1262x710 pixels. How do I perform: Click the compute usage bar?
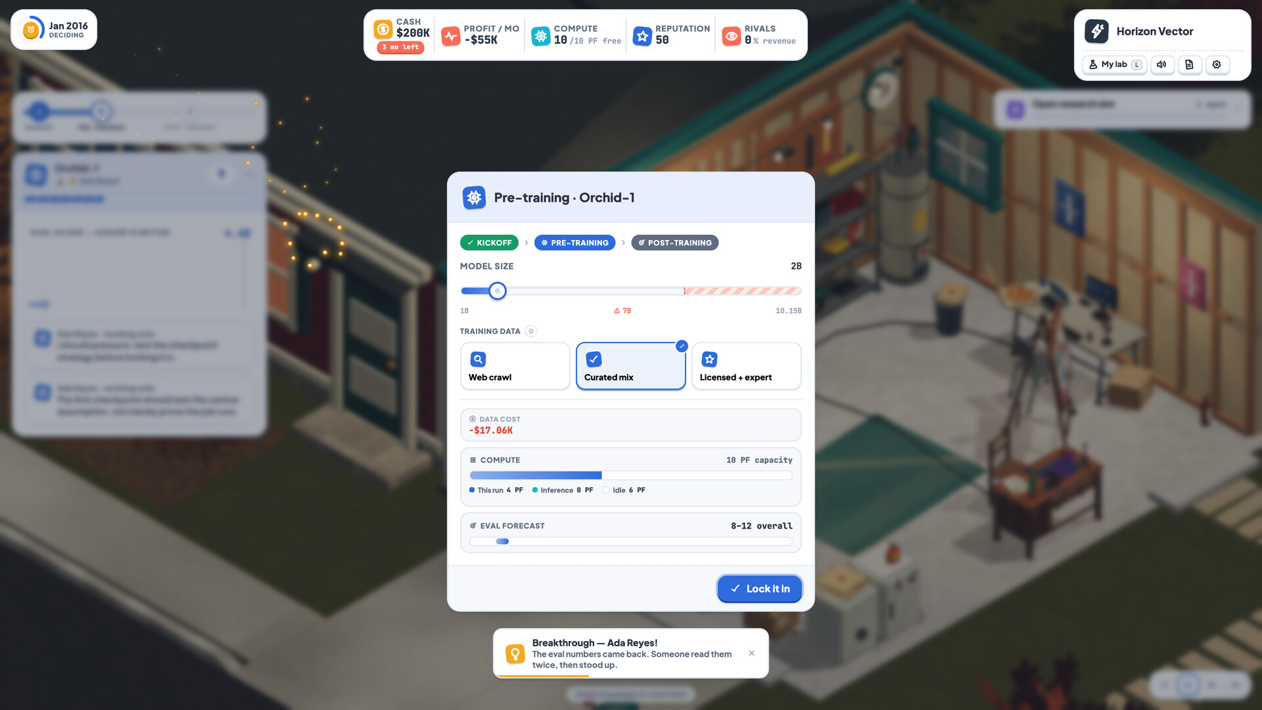[630, 475]
